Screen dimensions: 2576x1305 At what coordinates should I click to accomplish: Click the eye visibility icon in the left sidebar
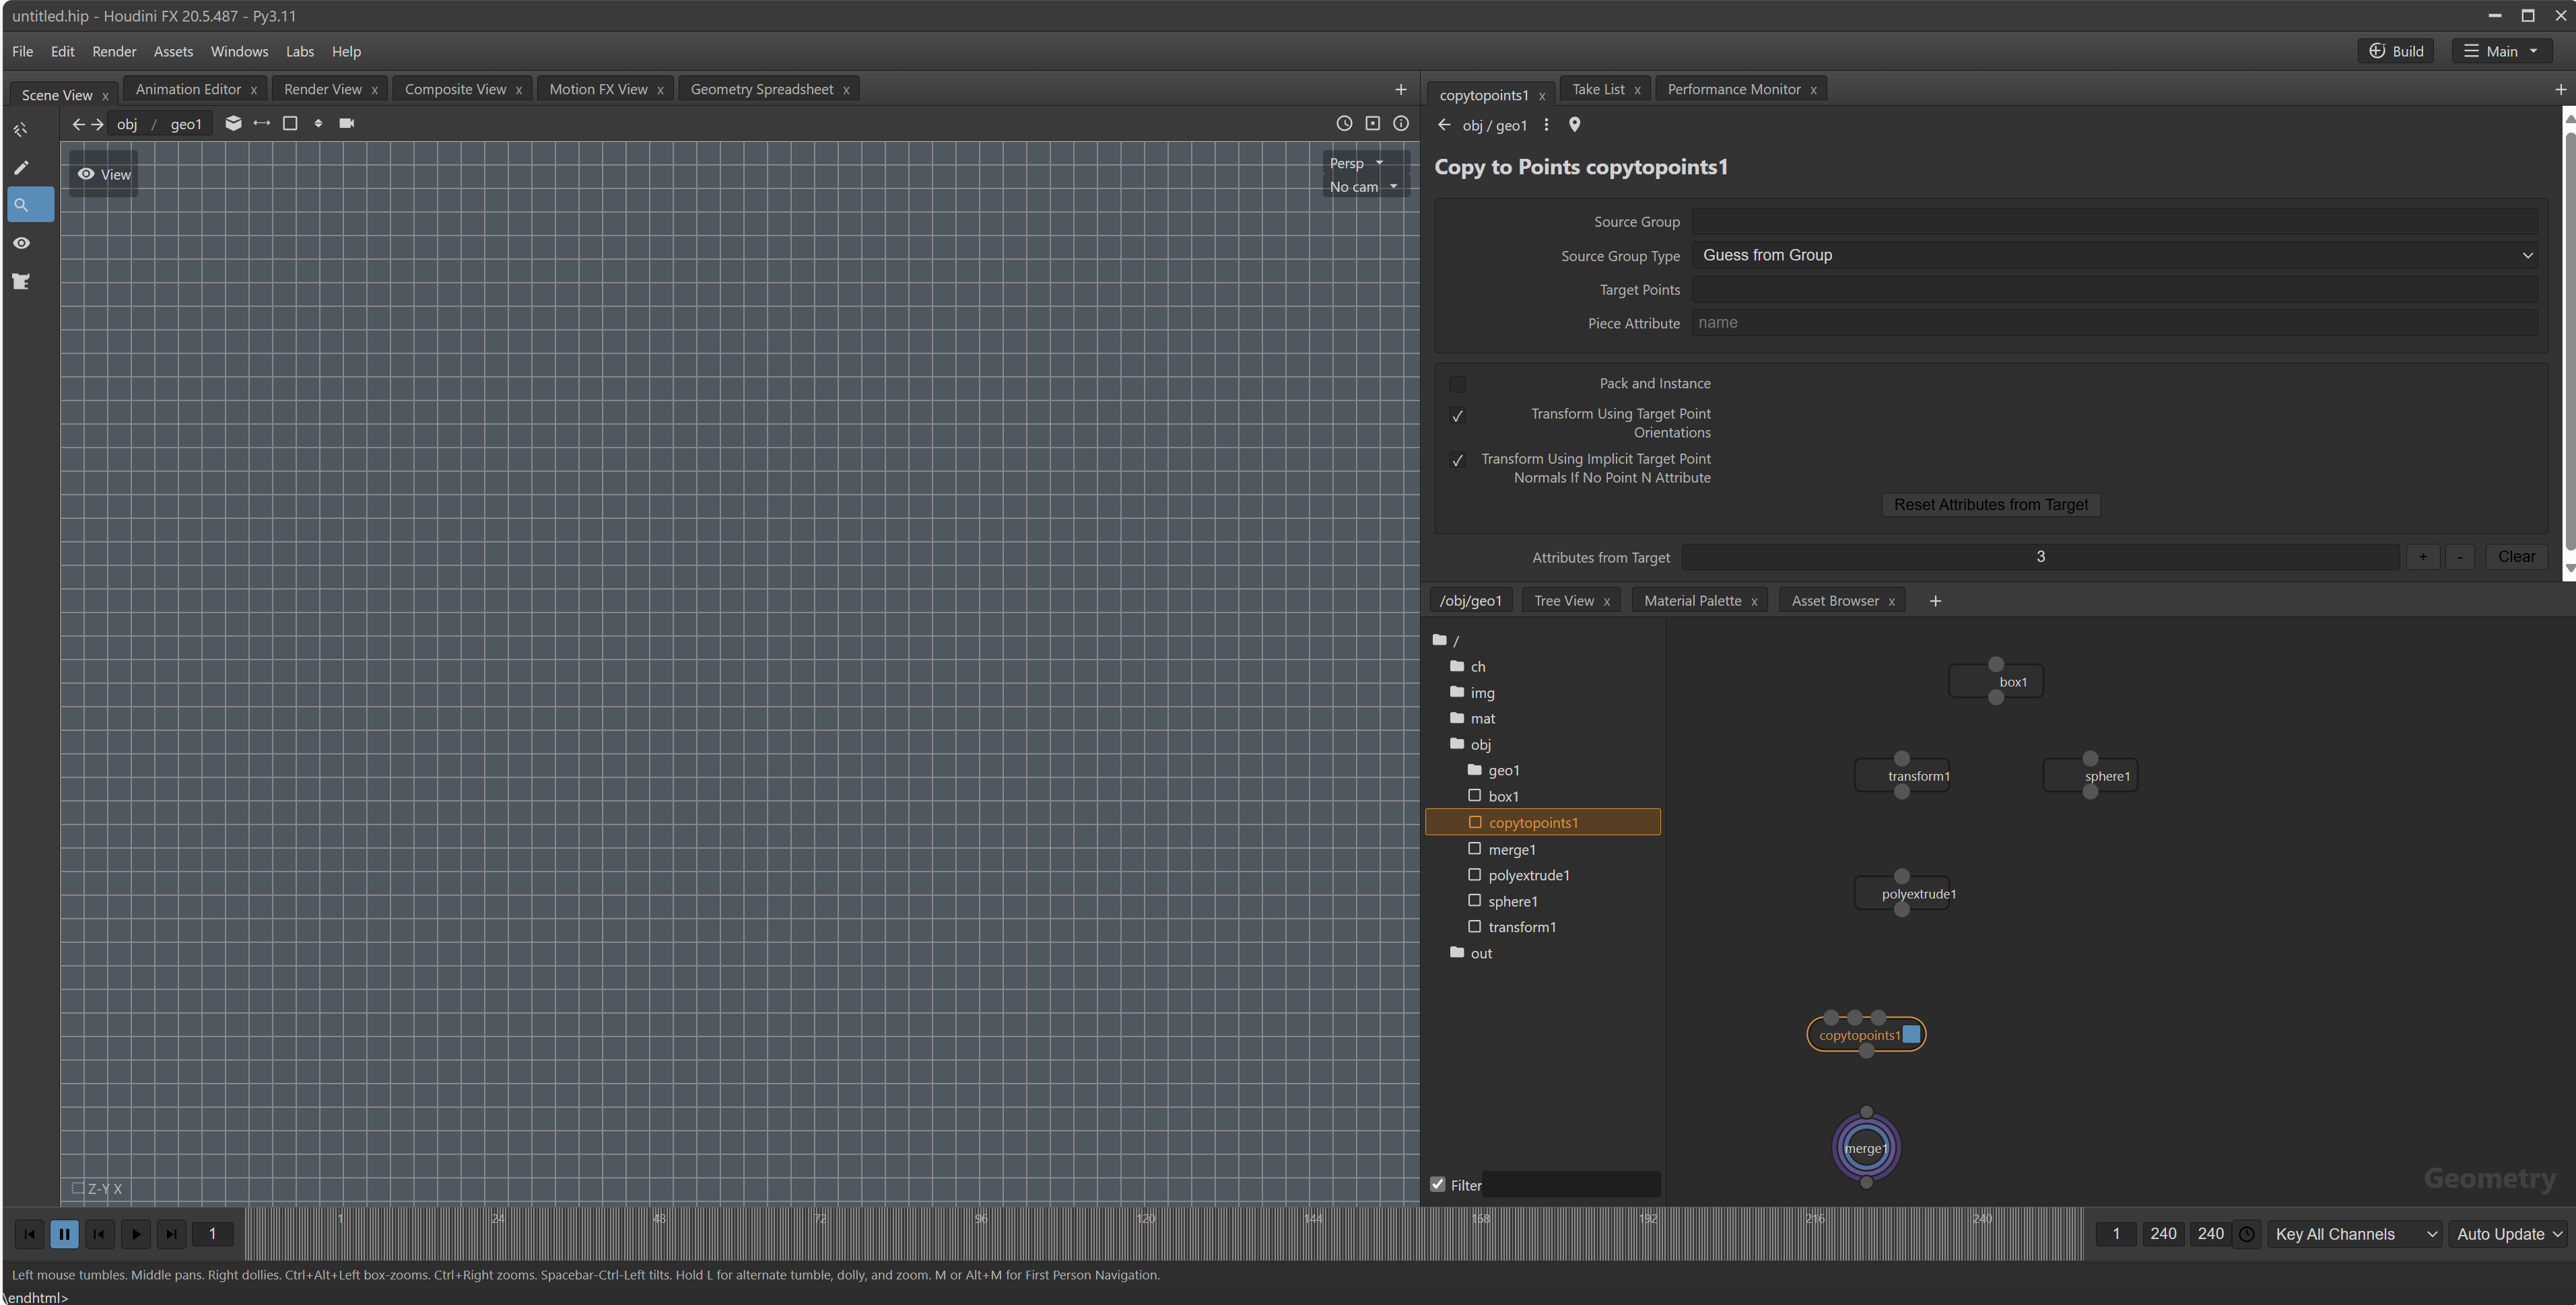[x=22, y=243]
